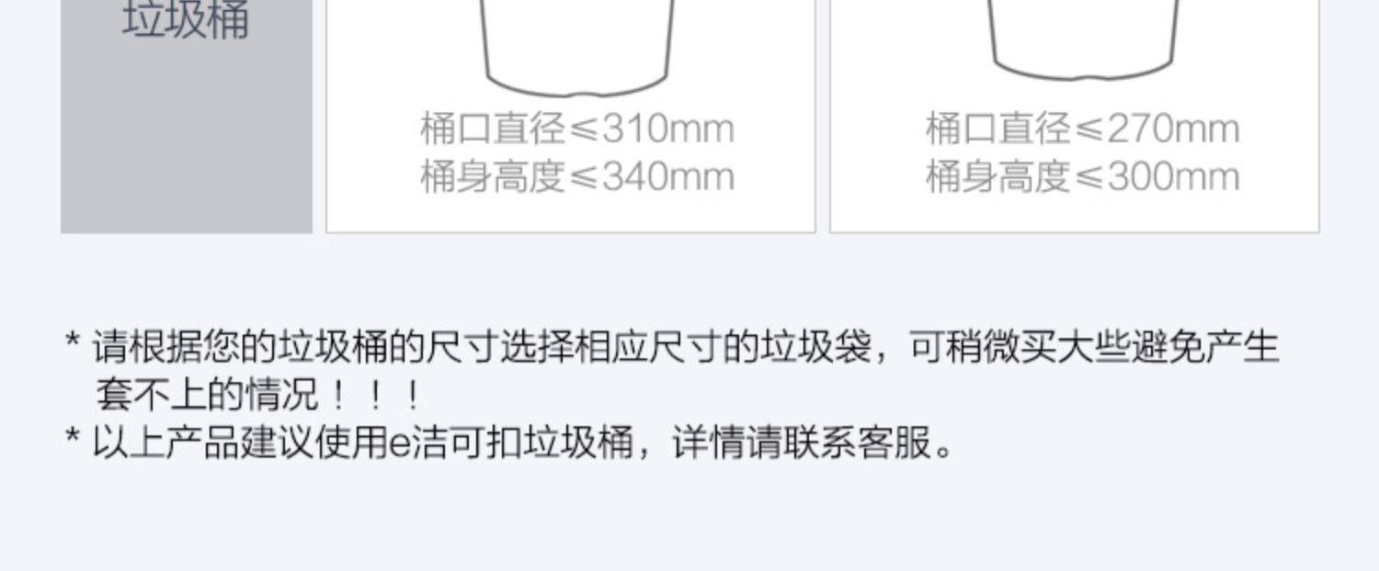The width and height of the screenshot is (1379, 571).
Task: Click the 桶口直径≤310mm text
Action: (x=577, y=129)
